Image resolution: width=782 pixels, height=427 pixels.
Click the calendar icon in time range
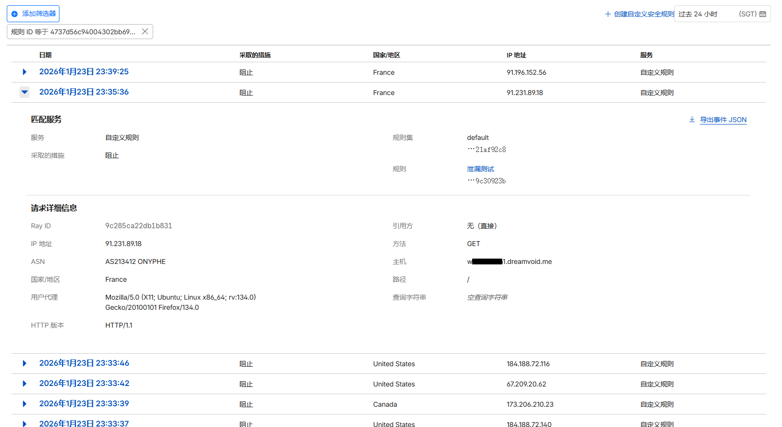(x=763, y=14)
